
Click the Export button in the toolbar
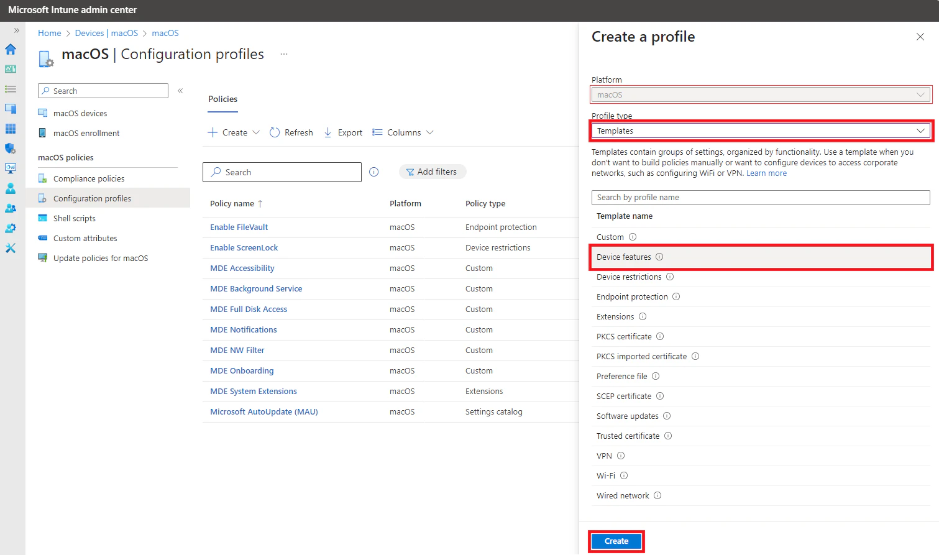343,132
